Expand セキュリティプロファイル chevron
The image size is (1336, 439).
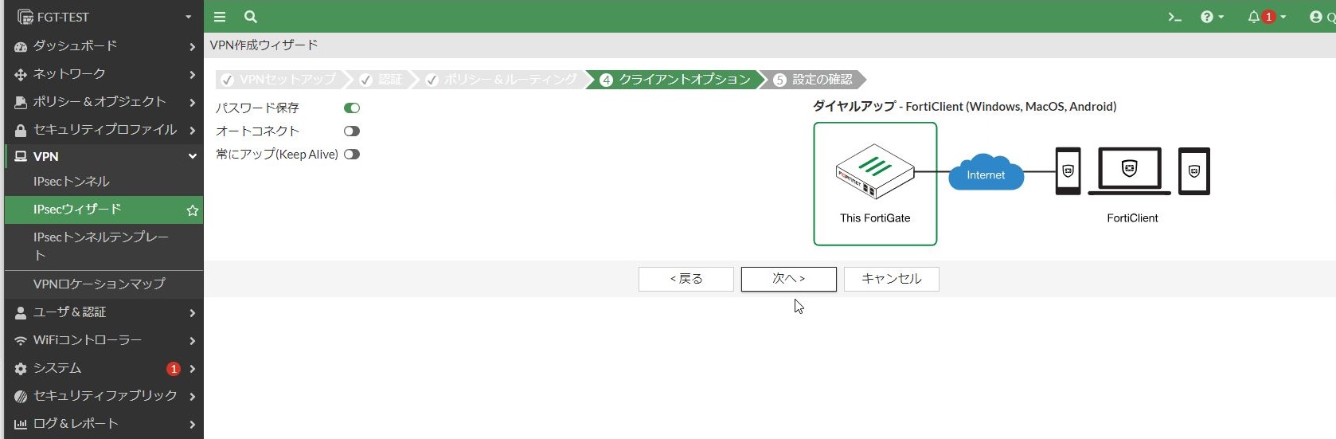click(x=192, y=131)
